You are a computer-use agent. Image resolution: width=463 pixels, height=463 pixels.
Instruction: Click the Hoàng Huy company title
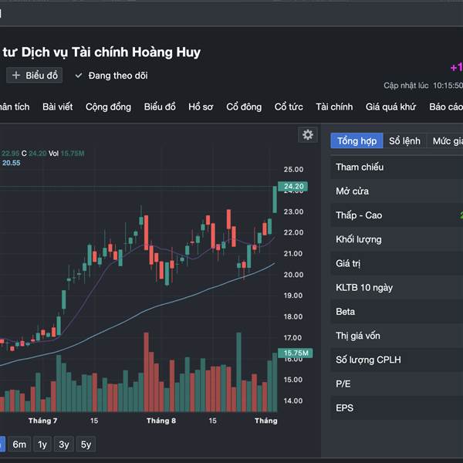(x=102, y=52)
